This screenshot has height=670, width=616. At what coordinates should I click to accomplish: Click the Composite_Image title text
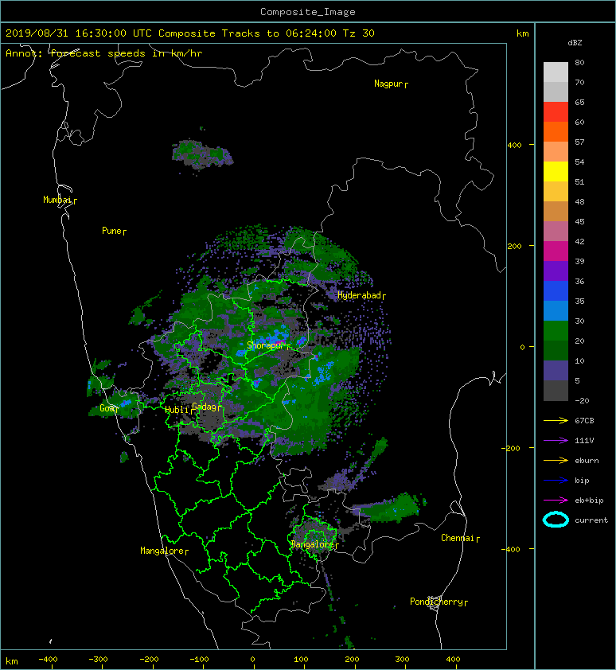click(308, 12)
